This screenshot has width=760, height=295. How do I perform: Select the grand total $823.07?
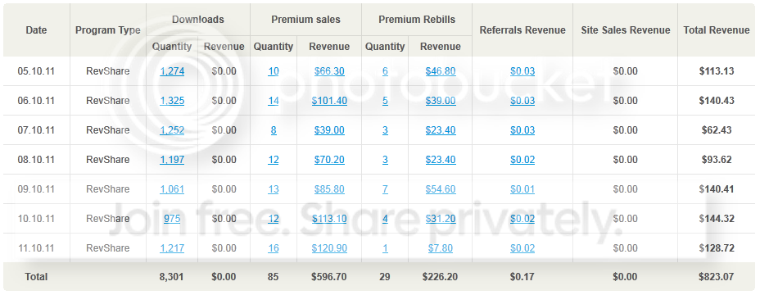(x=717, y=277)
